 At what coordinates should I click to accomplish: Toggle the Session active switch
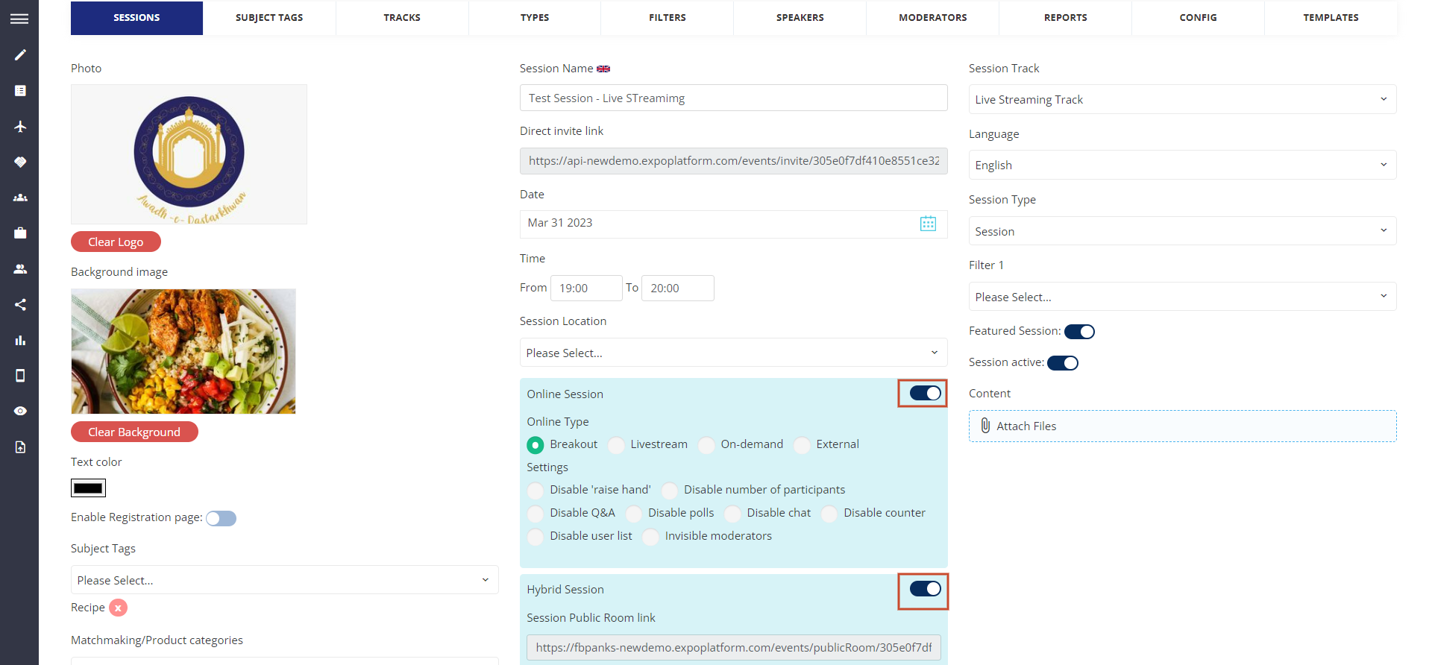click(x=1063, y=363)
